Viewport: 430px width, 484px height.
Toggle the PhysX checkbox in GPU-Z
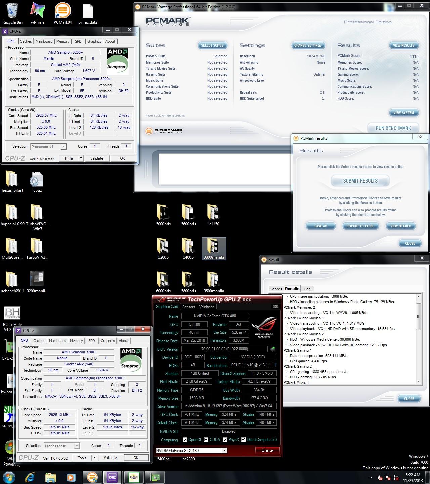coord(224,440)
